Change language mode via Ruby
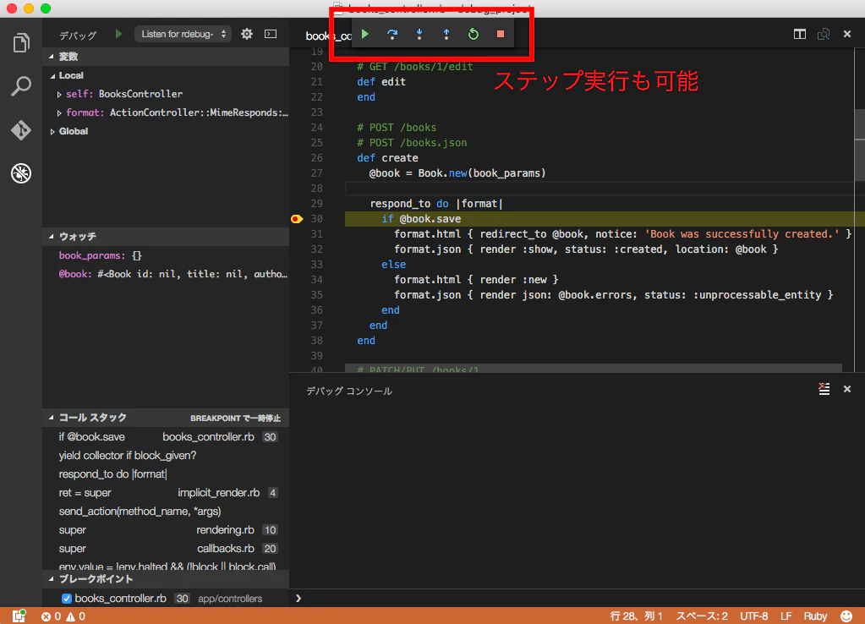 click(815, 616)
